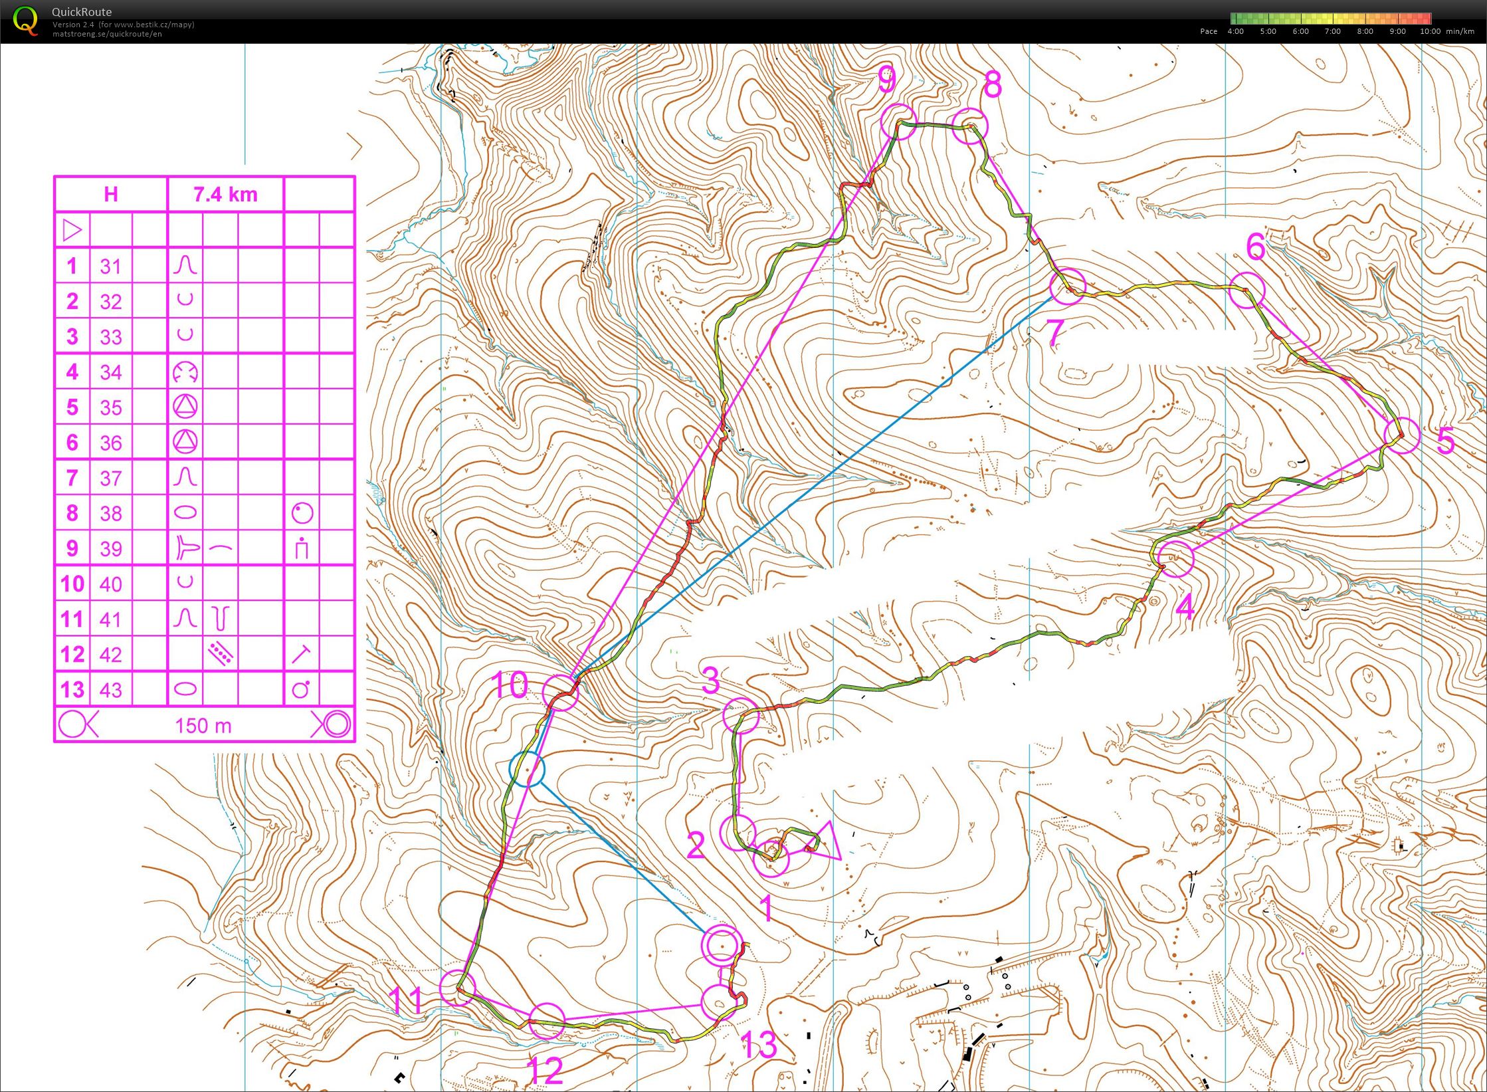Click the '7.4 km' course length cell
The height and width of the screenshot is (1092, 1487).
pos(225,195)
